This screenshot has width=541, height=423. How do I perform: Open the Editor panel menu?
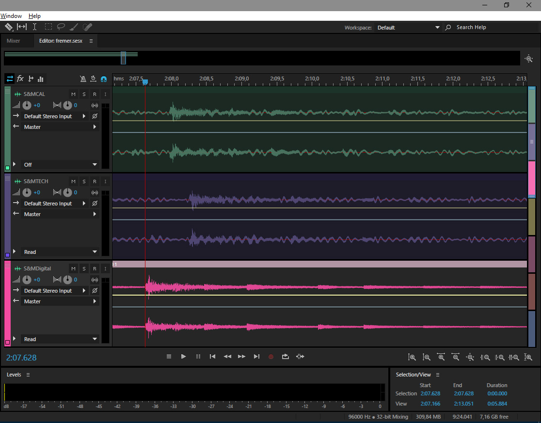tap(91, 41)
